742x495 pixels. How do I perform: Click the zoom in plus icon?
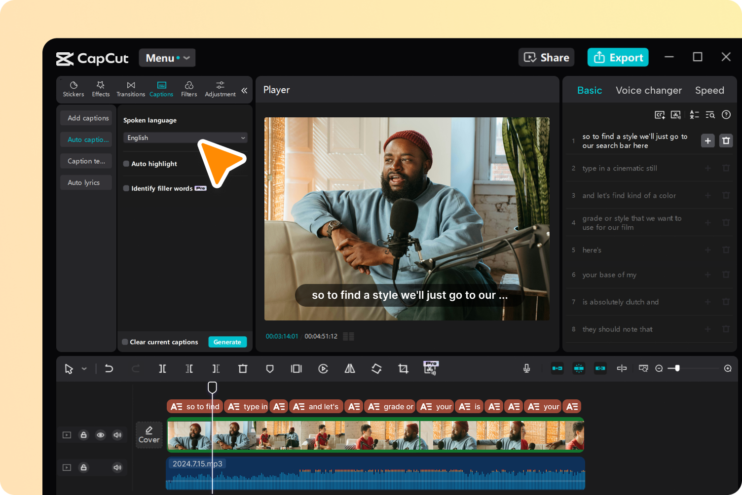728,368
